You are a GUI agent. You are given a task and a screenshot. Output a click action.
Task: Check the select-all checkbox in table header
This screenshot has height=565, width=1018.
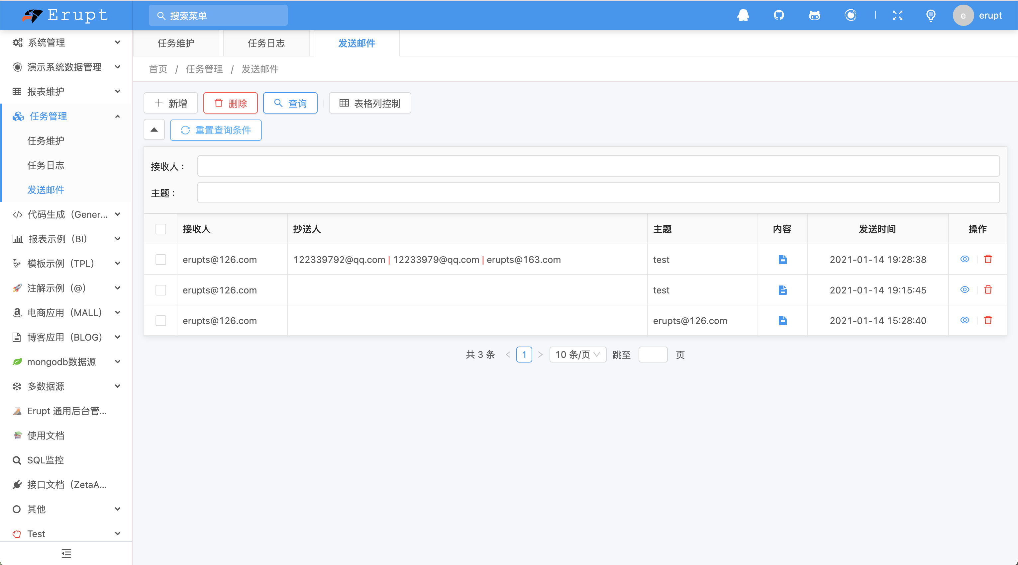(161, 229)
